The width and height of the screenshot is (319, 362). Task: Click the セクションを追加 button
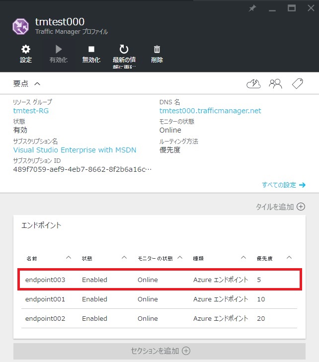pos(159,351)
